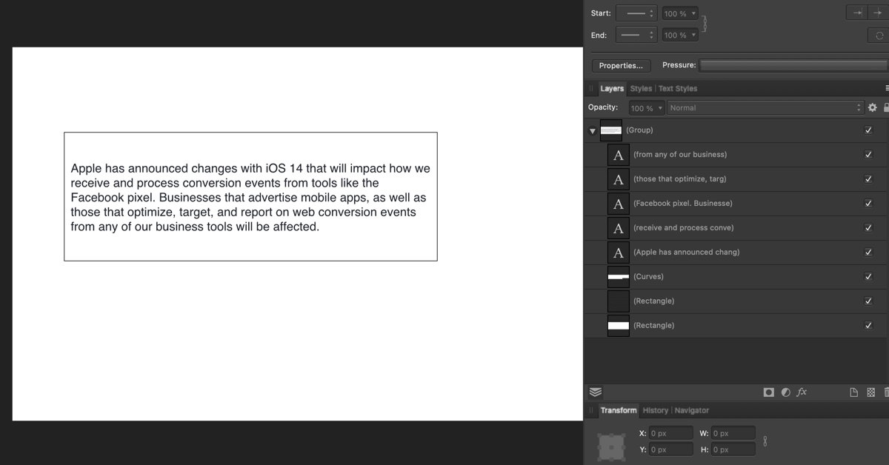The image size is (889, 465).
Task: Click the transform anchor point selector
Action: [611, 446]
